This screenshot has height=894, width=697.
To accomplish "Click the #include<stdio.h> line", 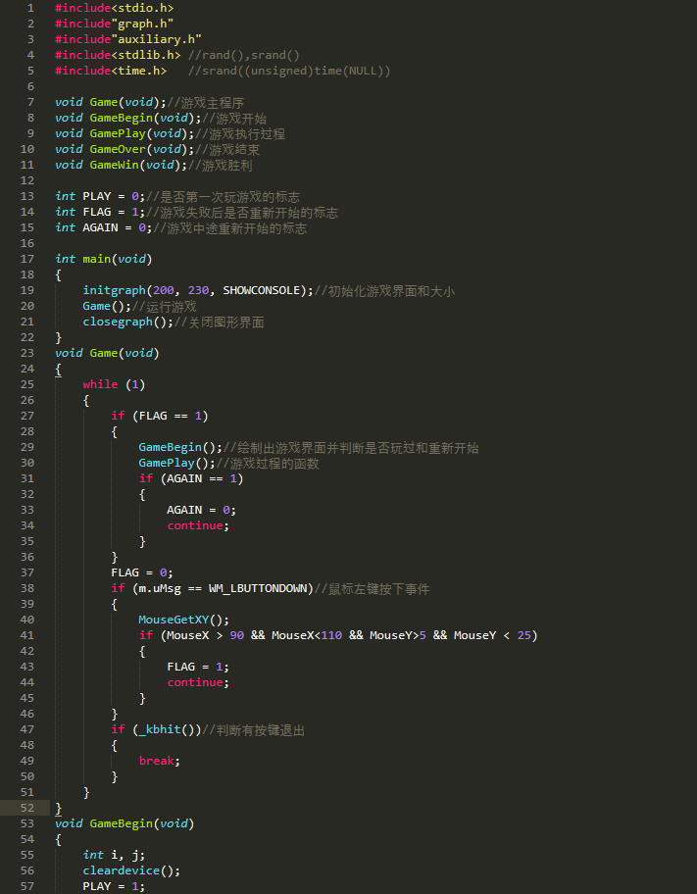I will tap(114, 8).
